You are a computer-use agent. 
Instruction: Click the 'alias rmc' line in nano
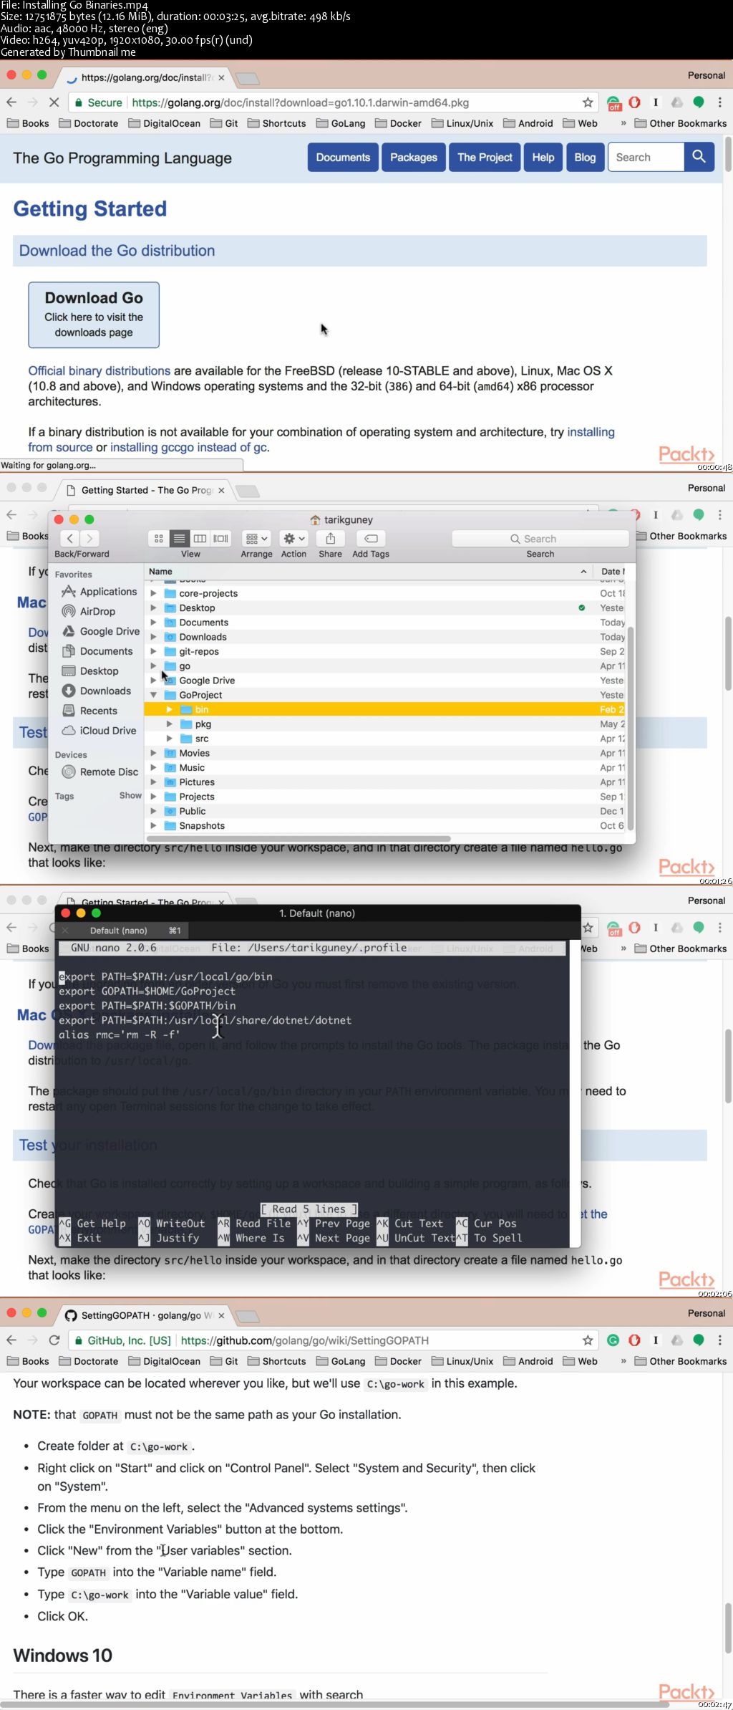(120, 1034)
